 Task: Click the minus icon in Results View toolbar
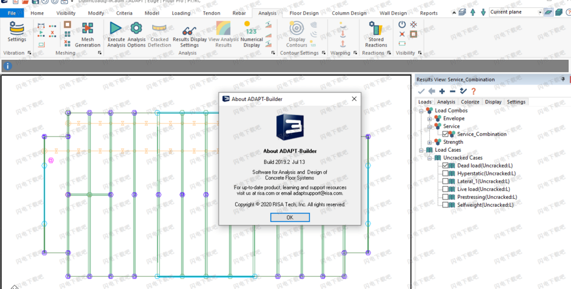coord(452,91)
